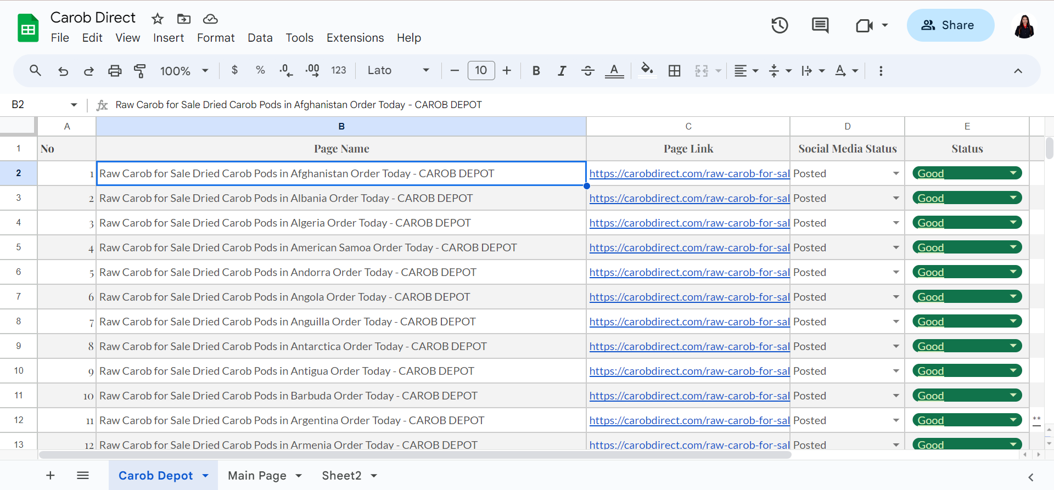The width and height of the screenshot is (1054, 490).
Task: Open the zoom 100% dropdown
Action: coord(184,71)
